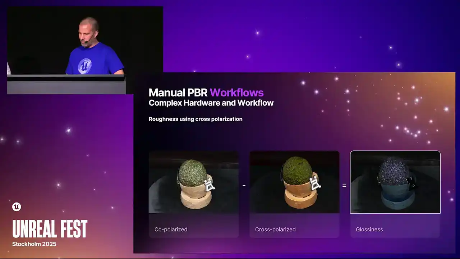Click Roughness using cross polarization text
Image resolution: width=460 pixels, height=259 pixels.
(x=195, y=119)
